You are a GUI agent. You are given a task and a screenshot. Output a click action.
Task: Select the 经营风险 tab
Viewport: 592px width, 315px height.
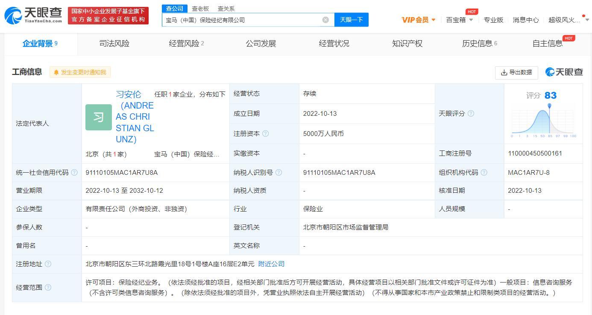coord(186,44)
